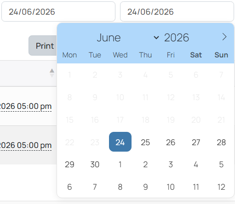Focus the first date input 24/06/2026
This screenshot has width=235, height=204.
58,11
